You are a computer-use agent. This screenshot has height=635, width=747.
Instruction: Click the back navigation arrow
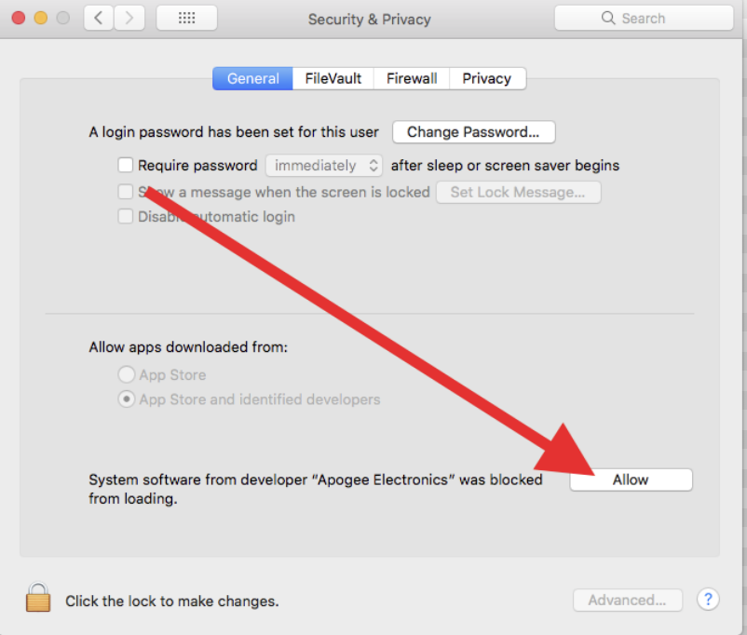point(98,17)
